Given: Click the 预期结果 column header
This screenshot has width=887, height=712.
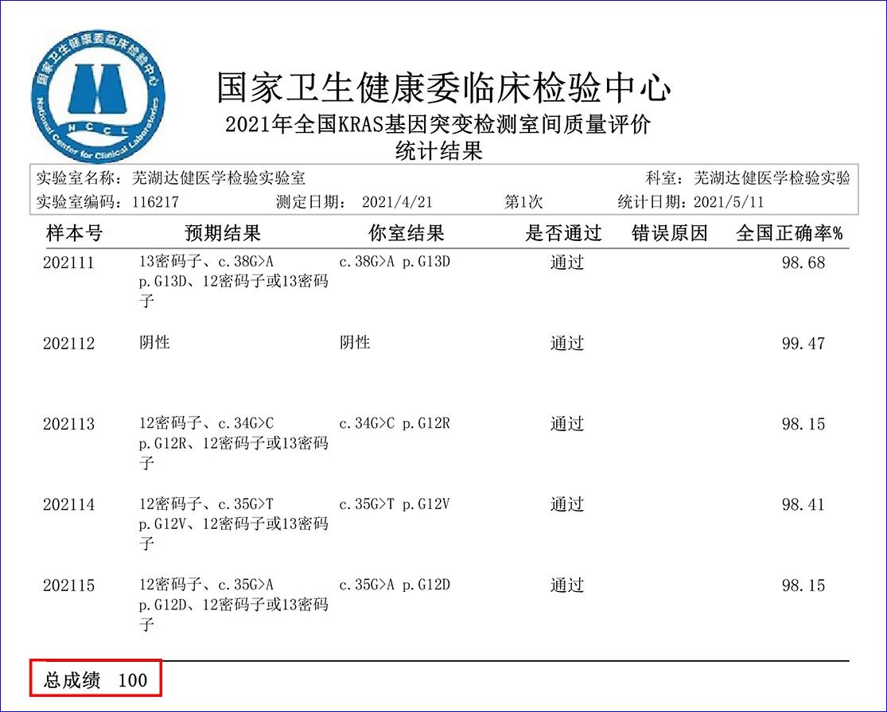Looking at the screenshot, I should coord(223,233).
